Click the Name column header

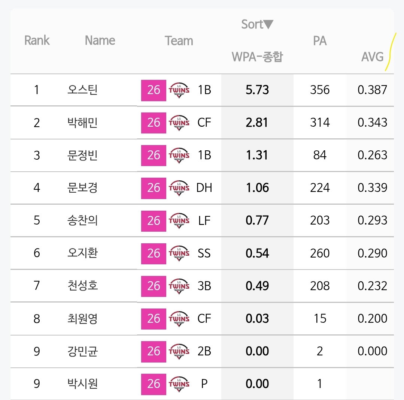(100, 40)
